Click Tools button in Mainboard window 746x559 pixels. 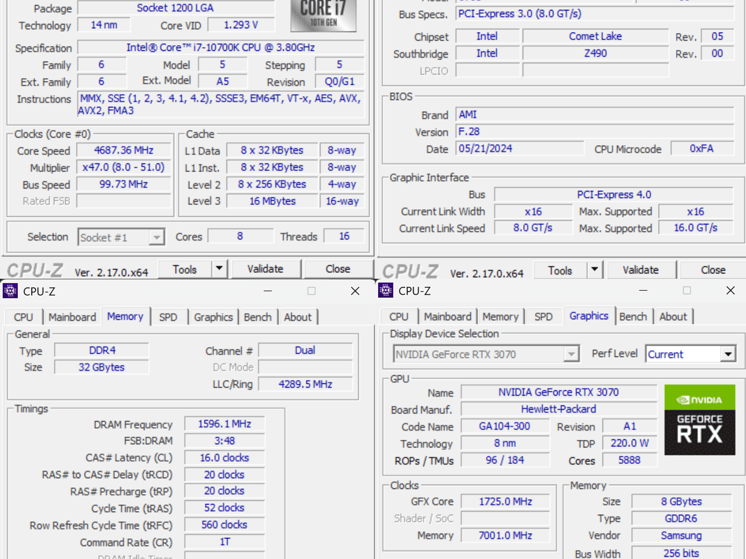click(x=560, y=270)
